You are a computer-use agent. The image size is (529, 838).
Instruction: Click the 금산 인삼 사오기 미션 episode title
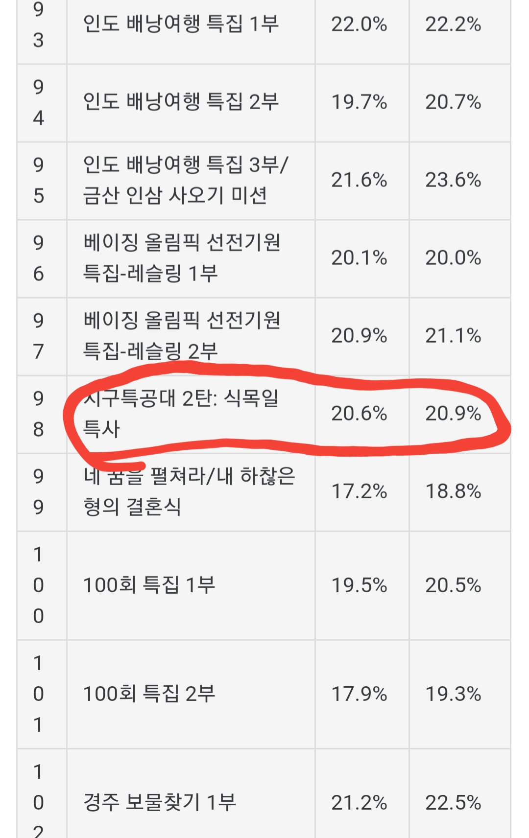175,195
